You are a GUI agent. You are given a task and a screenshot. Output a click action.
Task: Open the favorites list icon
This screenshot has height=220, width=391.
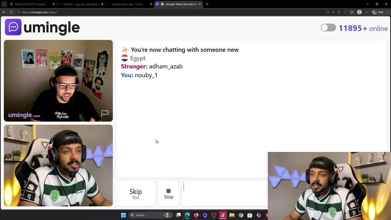point(352,12)
